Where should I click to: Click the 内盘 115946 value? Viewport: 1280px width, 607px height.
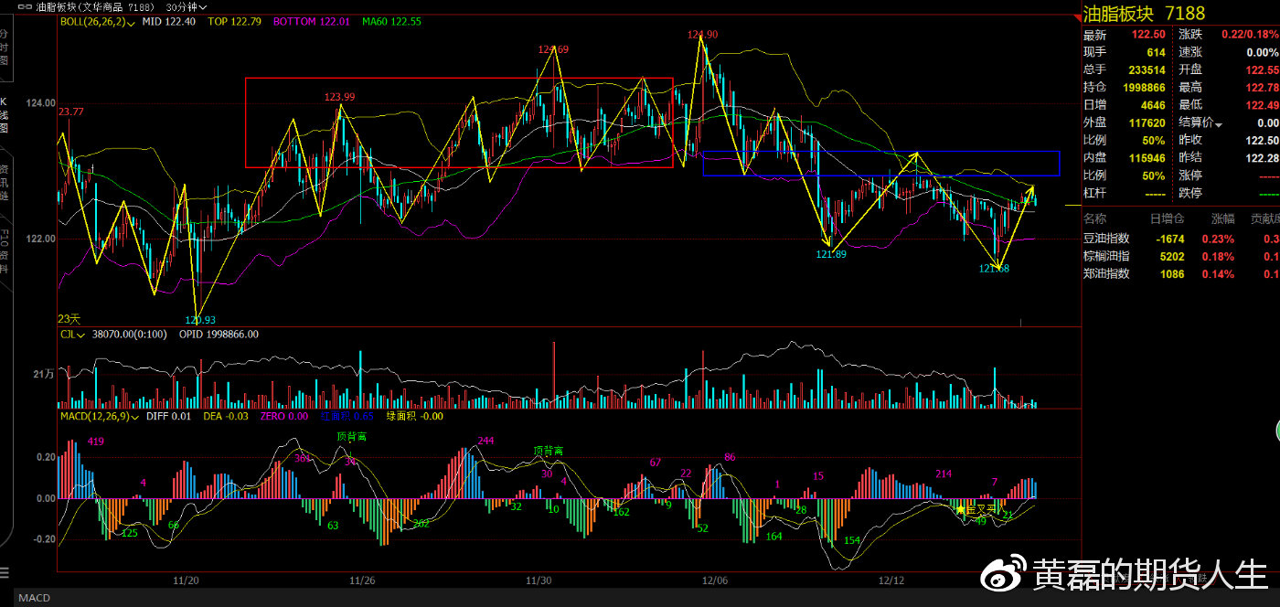(x=1147, y=158)
